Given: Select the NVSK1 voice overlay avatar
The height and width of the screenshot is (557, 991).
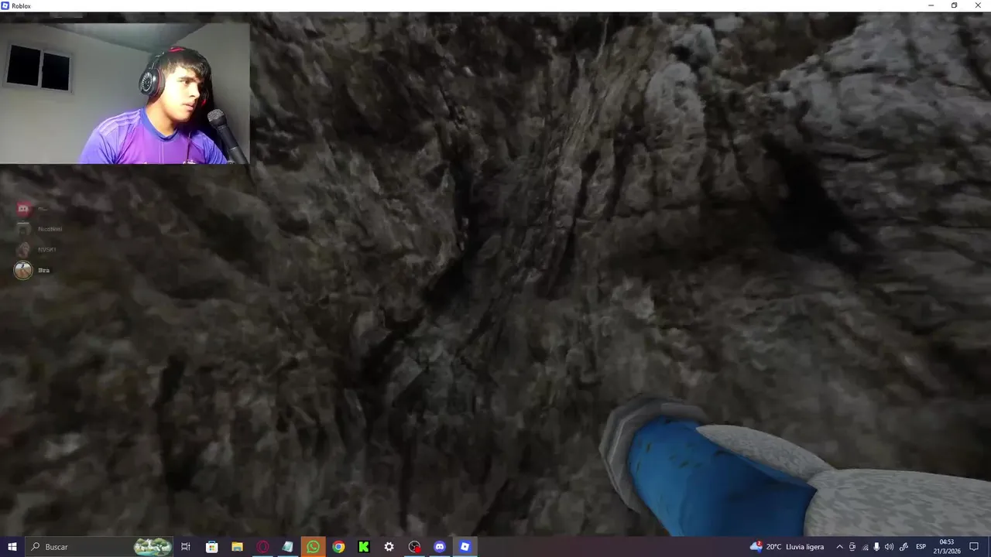Looking at the screenshot, I should 23,249.
